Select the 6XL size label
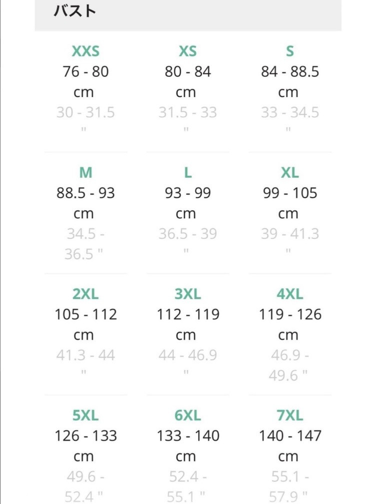 pyautogui.click(x=187, y=415)
